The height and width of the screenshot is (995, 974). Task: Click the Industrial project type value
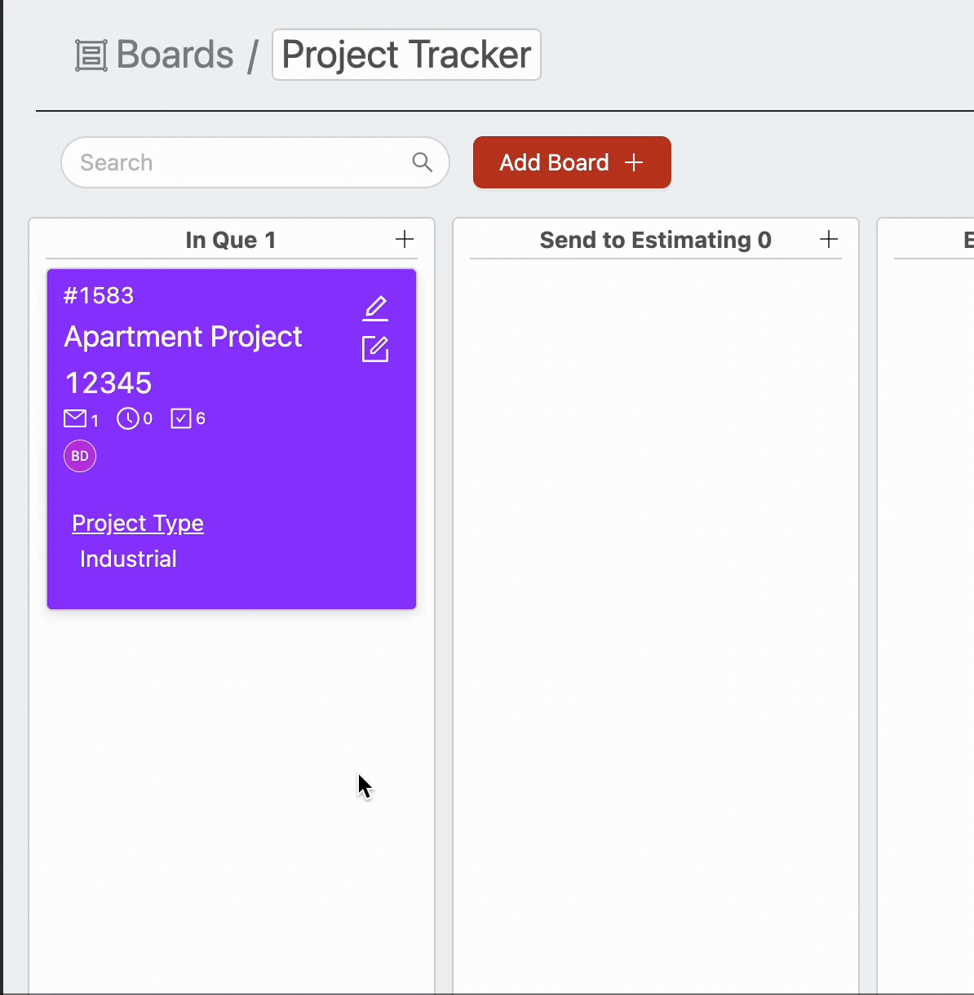coord(128,559)
